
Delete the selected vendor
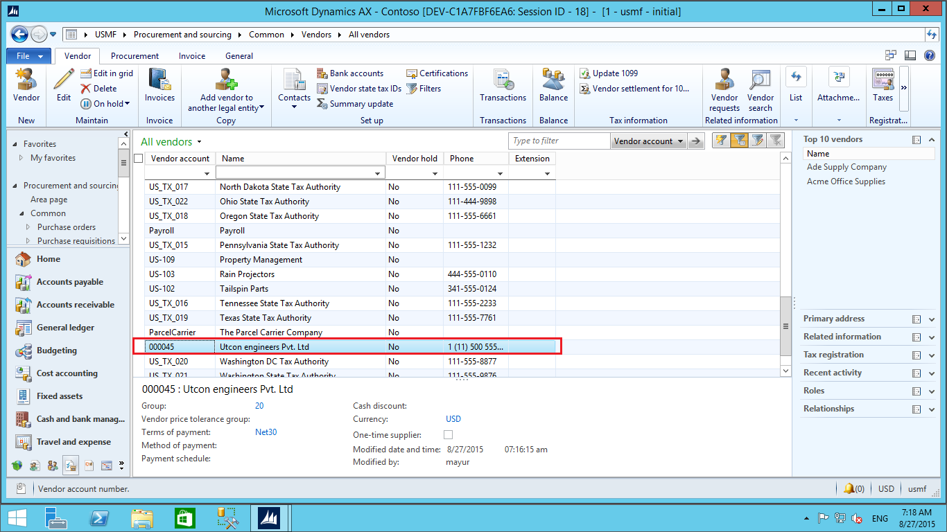(x=98, y=89)
